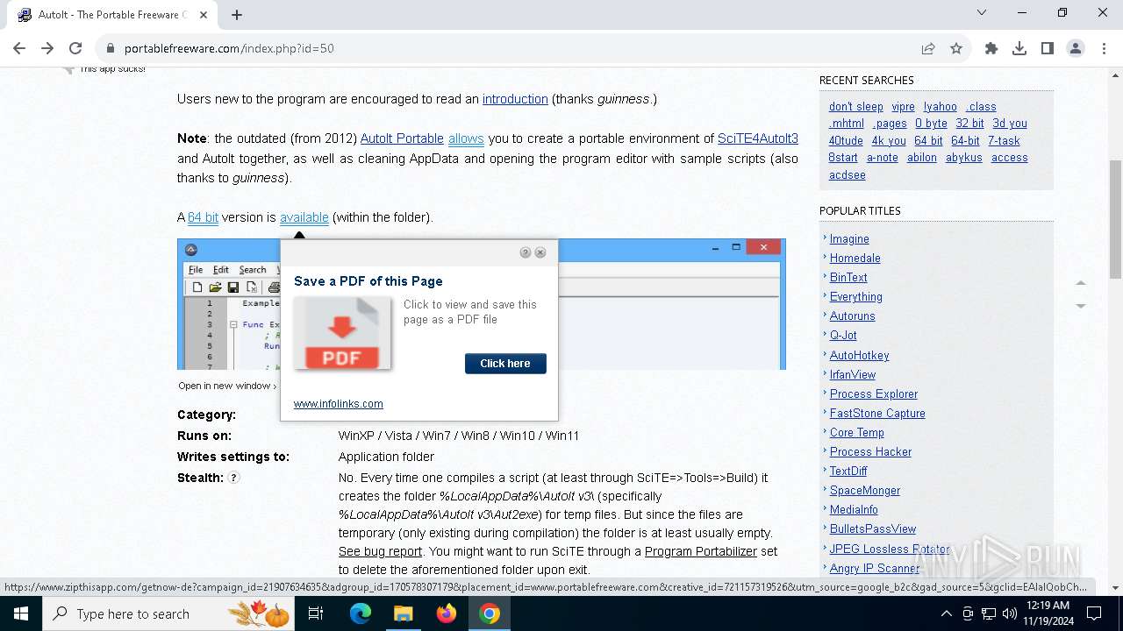This screenshot has width=1123, height=631.
Task: Open the Chrome downloads icon
Action: pyautogui.click(x=1019, y=48)
